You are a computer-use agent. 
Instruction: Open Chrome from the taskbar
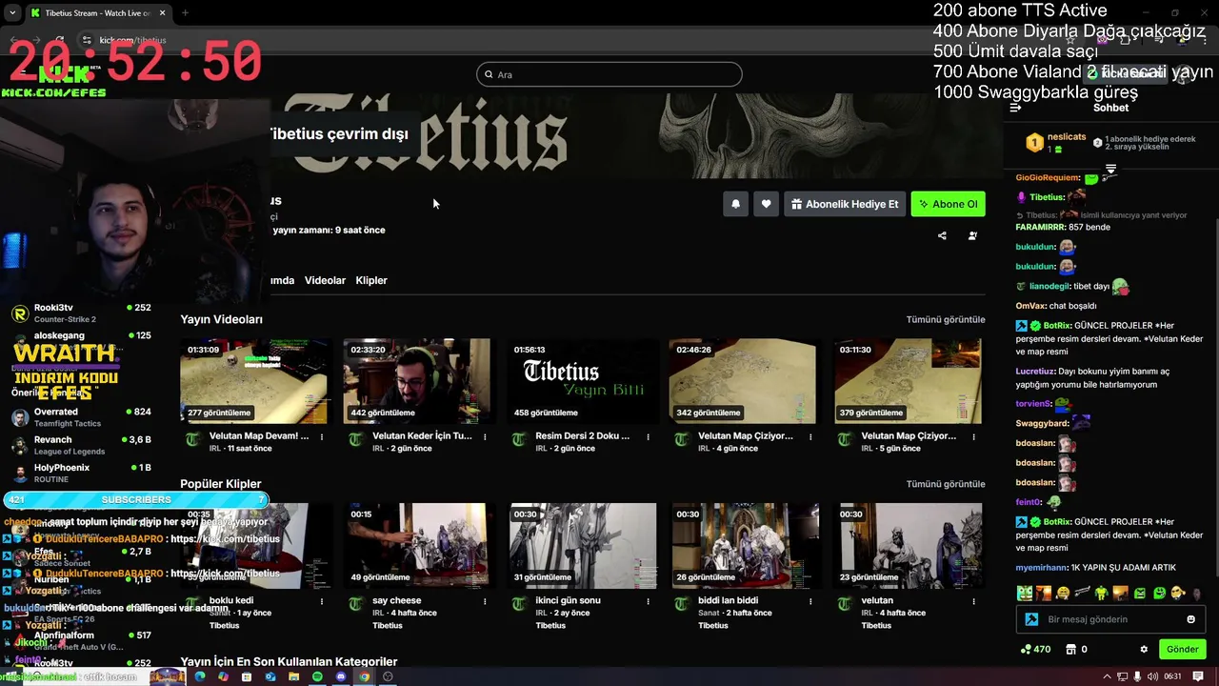(364, 676)
